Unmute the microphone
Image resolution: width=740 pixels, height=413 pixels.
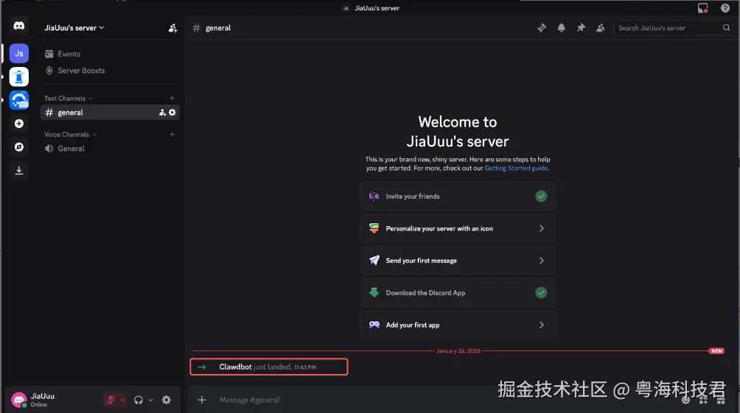111,400
